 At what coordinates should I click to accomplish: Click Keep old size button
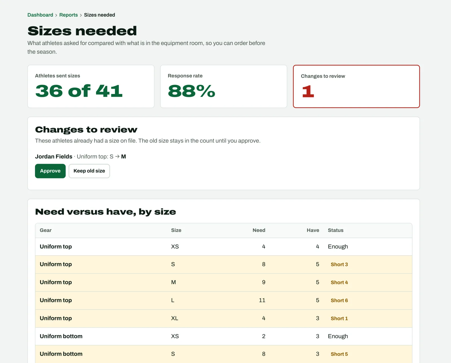[89, 171]
